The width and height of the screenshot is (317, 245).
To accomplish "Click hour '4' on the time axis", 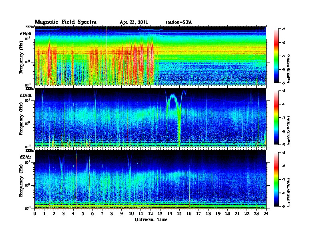I will click(x=73, y=213).
